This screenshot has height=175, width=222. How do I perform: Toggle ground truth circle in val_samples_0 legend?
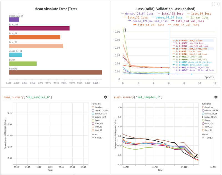93,117
